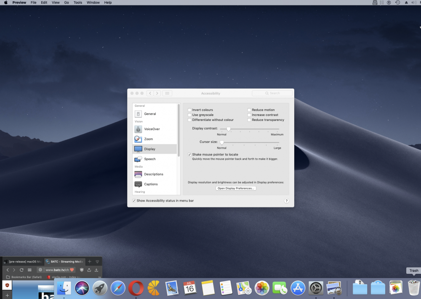Select General in the Accessibility sidebar
The height and width of the screenshot is (299, 421).
pyautogui.click(x=155, y=114)
